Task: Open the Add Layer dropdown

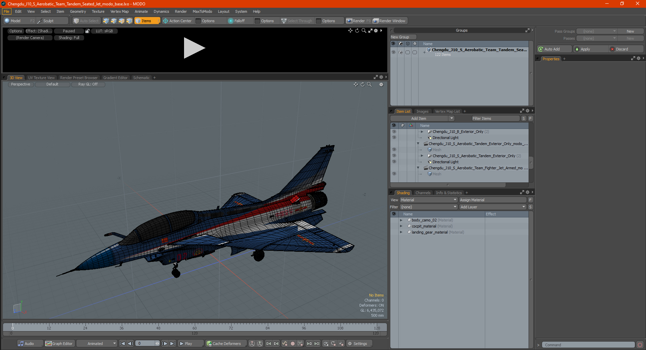Action: [x=493, y=207]
